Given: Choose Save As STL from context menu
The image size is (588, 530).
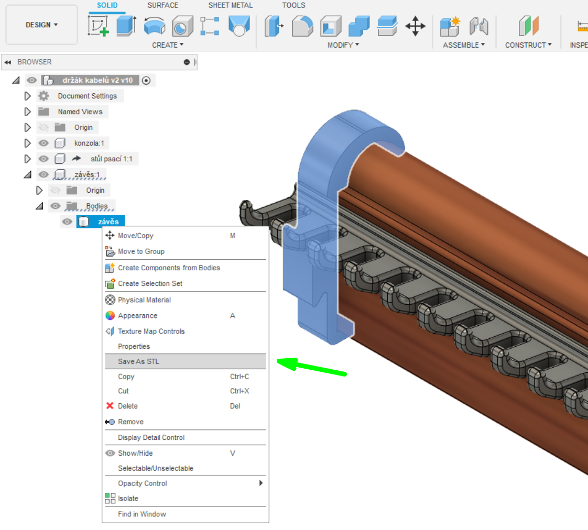Looking at the screenshot, I should [138, 361].
